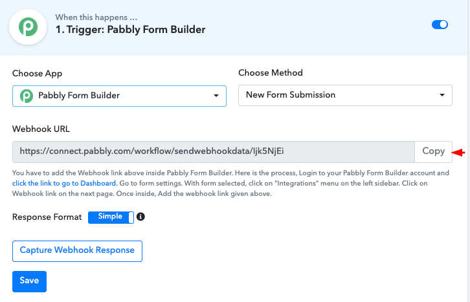Image resolution: width=470 pixels, height=302 pixels.
Task: Switch the Response Format Simple toggle
Action: pos(111,217)
